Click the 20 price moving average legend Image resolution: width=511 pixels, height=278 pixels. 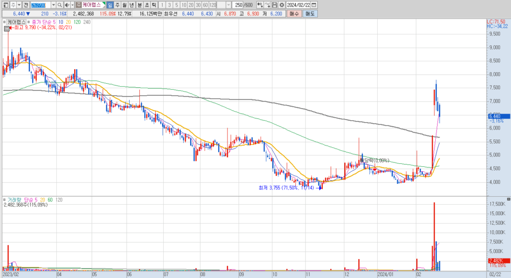[x=68, y=22]
